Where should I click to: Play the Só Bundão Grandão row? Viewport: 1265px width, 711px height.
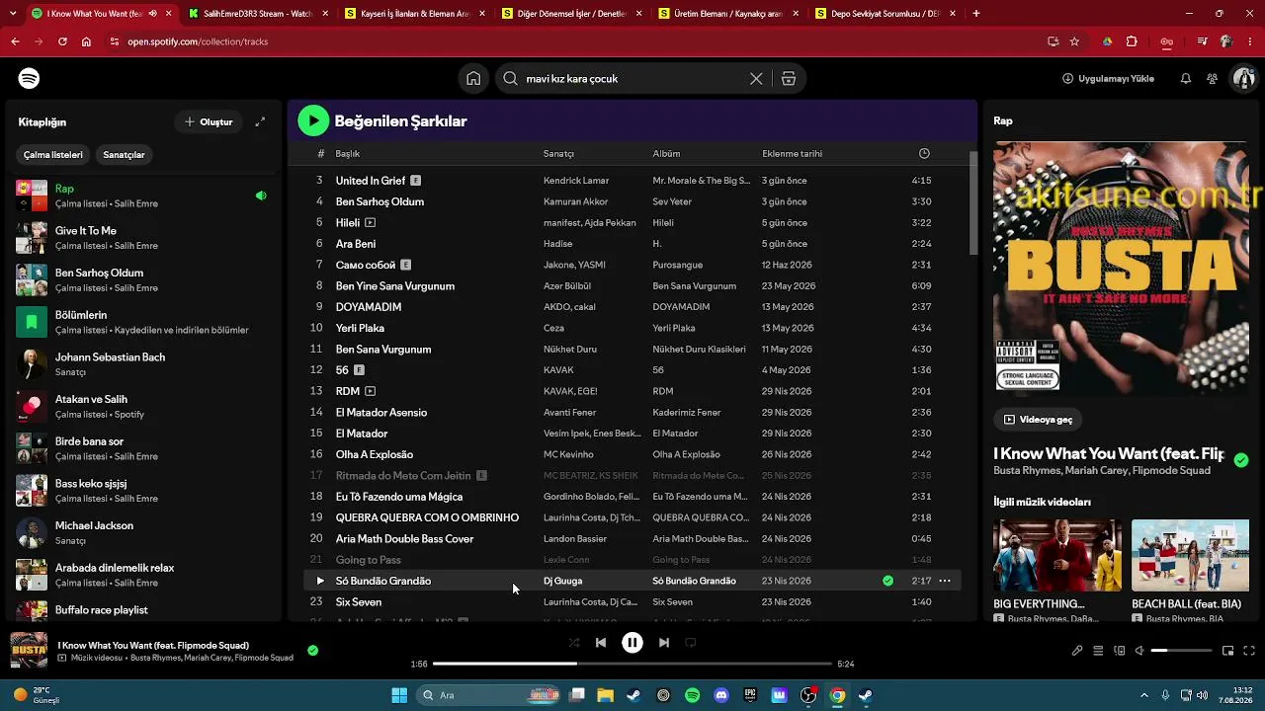(320, 581)
